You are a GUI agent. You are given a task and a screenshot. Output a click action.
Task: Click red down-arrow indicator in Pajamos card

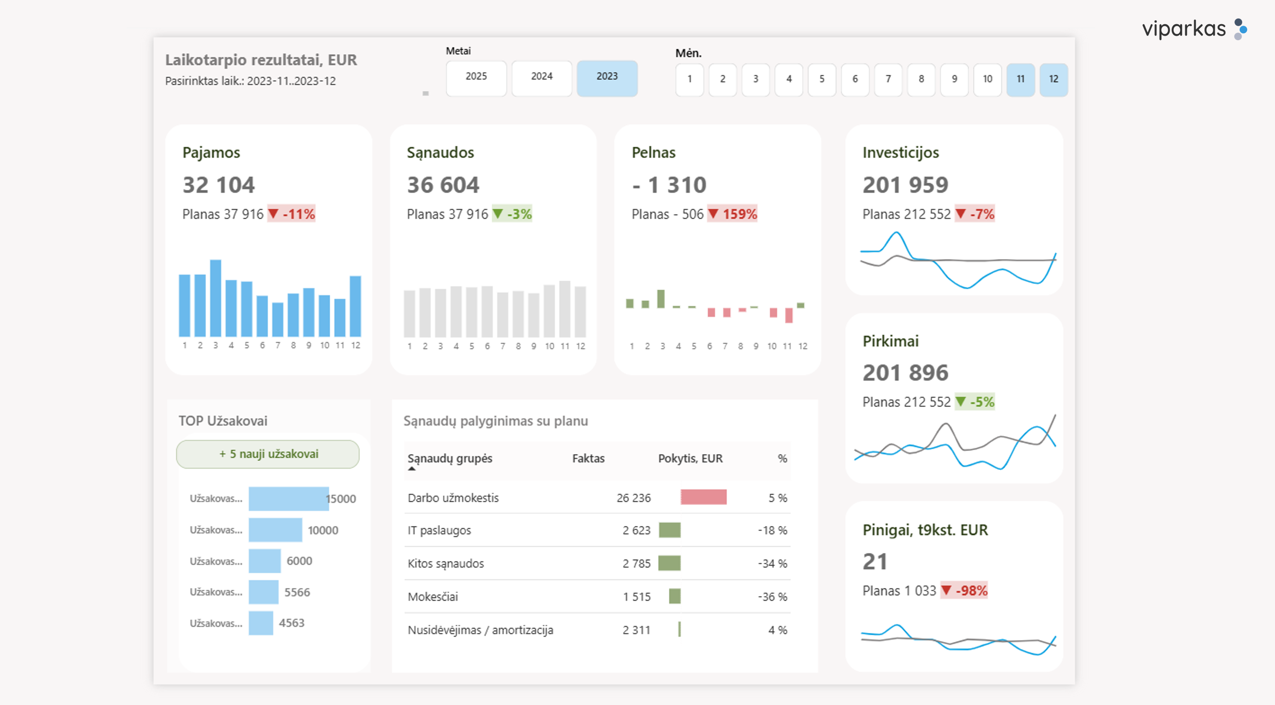pyautogui.click(x=273, y=214)
